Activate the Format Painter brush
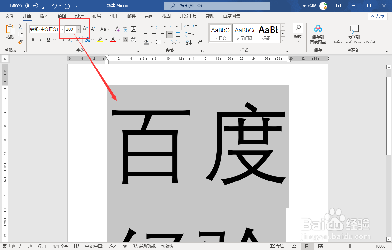 [x=20, y=42]
